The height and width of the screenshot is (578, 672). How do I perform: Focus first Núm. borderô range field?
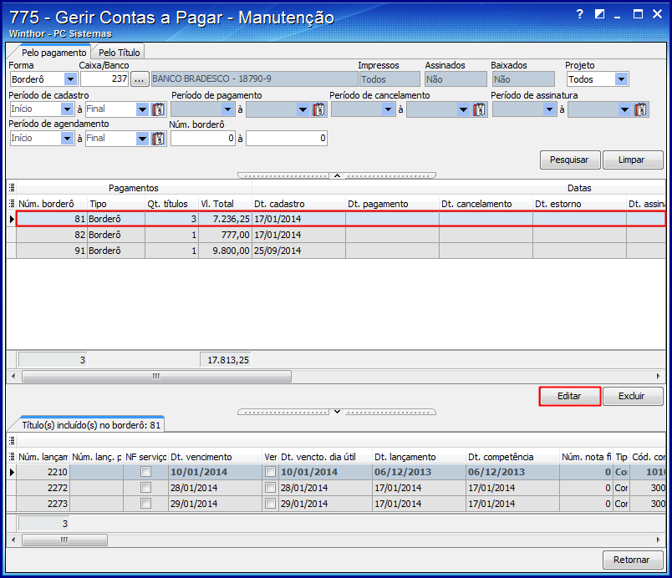(203, 139)
